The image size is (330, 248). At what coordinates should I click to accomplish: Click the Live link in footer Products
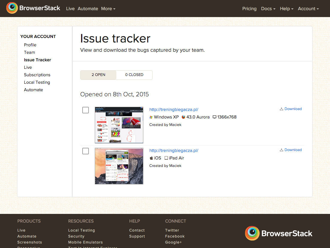(x=21, y=230)
